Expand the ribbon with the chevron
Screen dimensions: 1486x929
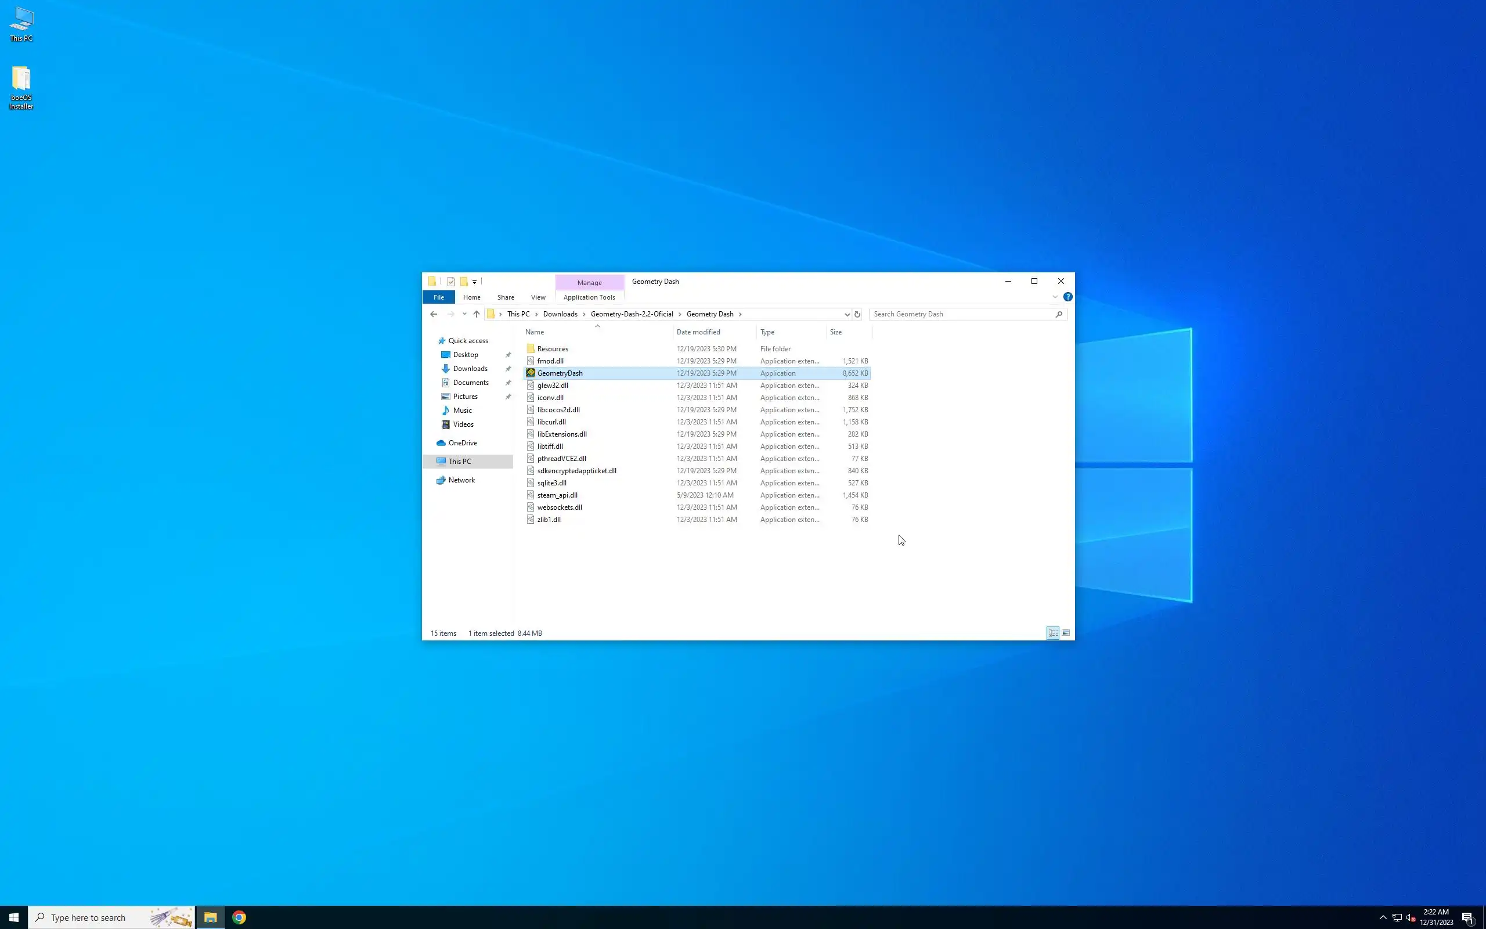coord(1055,297)
